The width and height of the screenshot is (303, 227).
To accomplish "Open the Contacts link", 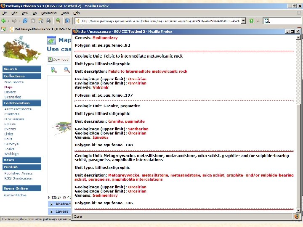I will pyautogui.click(x=12, y=114).
